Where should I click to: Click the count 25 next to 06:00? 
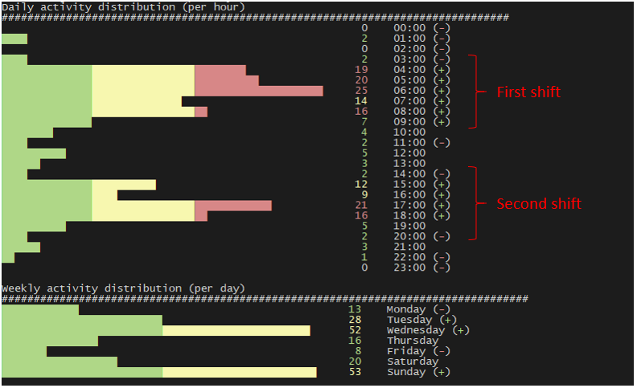point(360,91)
